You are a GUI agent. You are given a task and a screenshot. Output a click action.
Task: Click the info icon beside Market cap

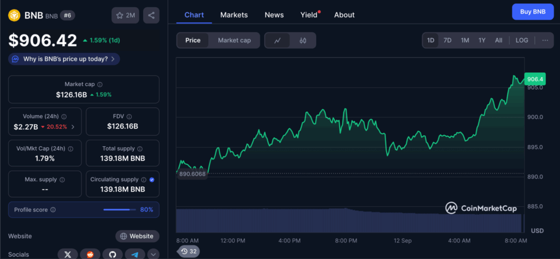[x=100, y=84]
